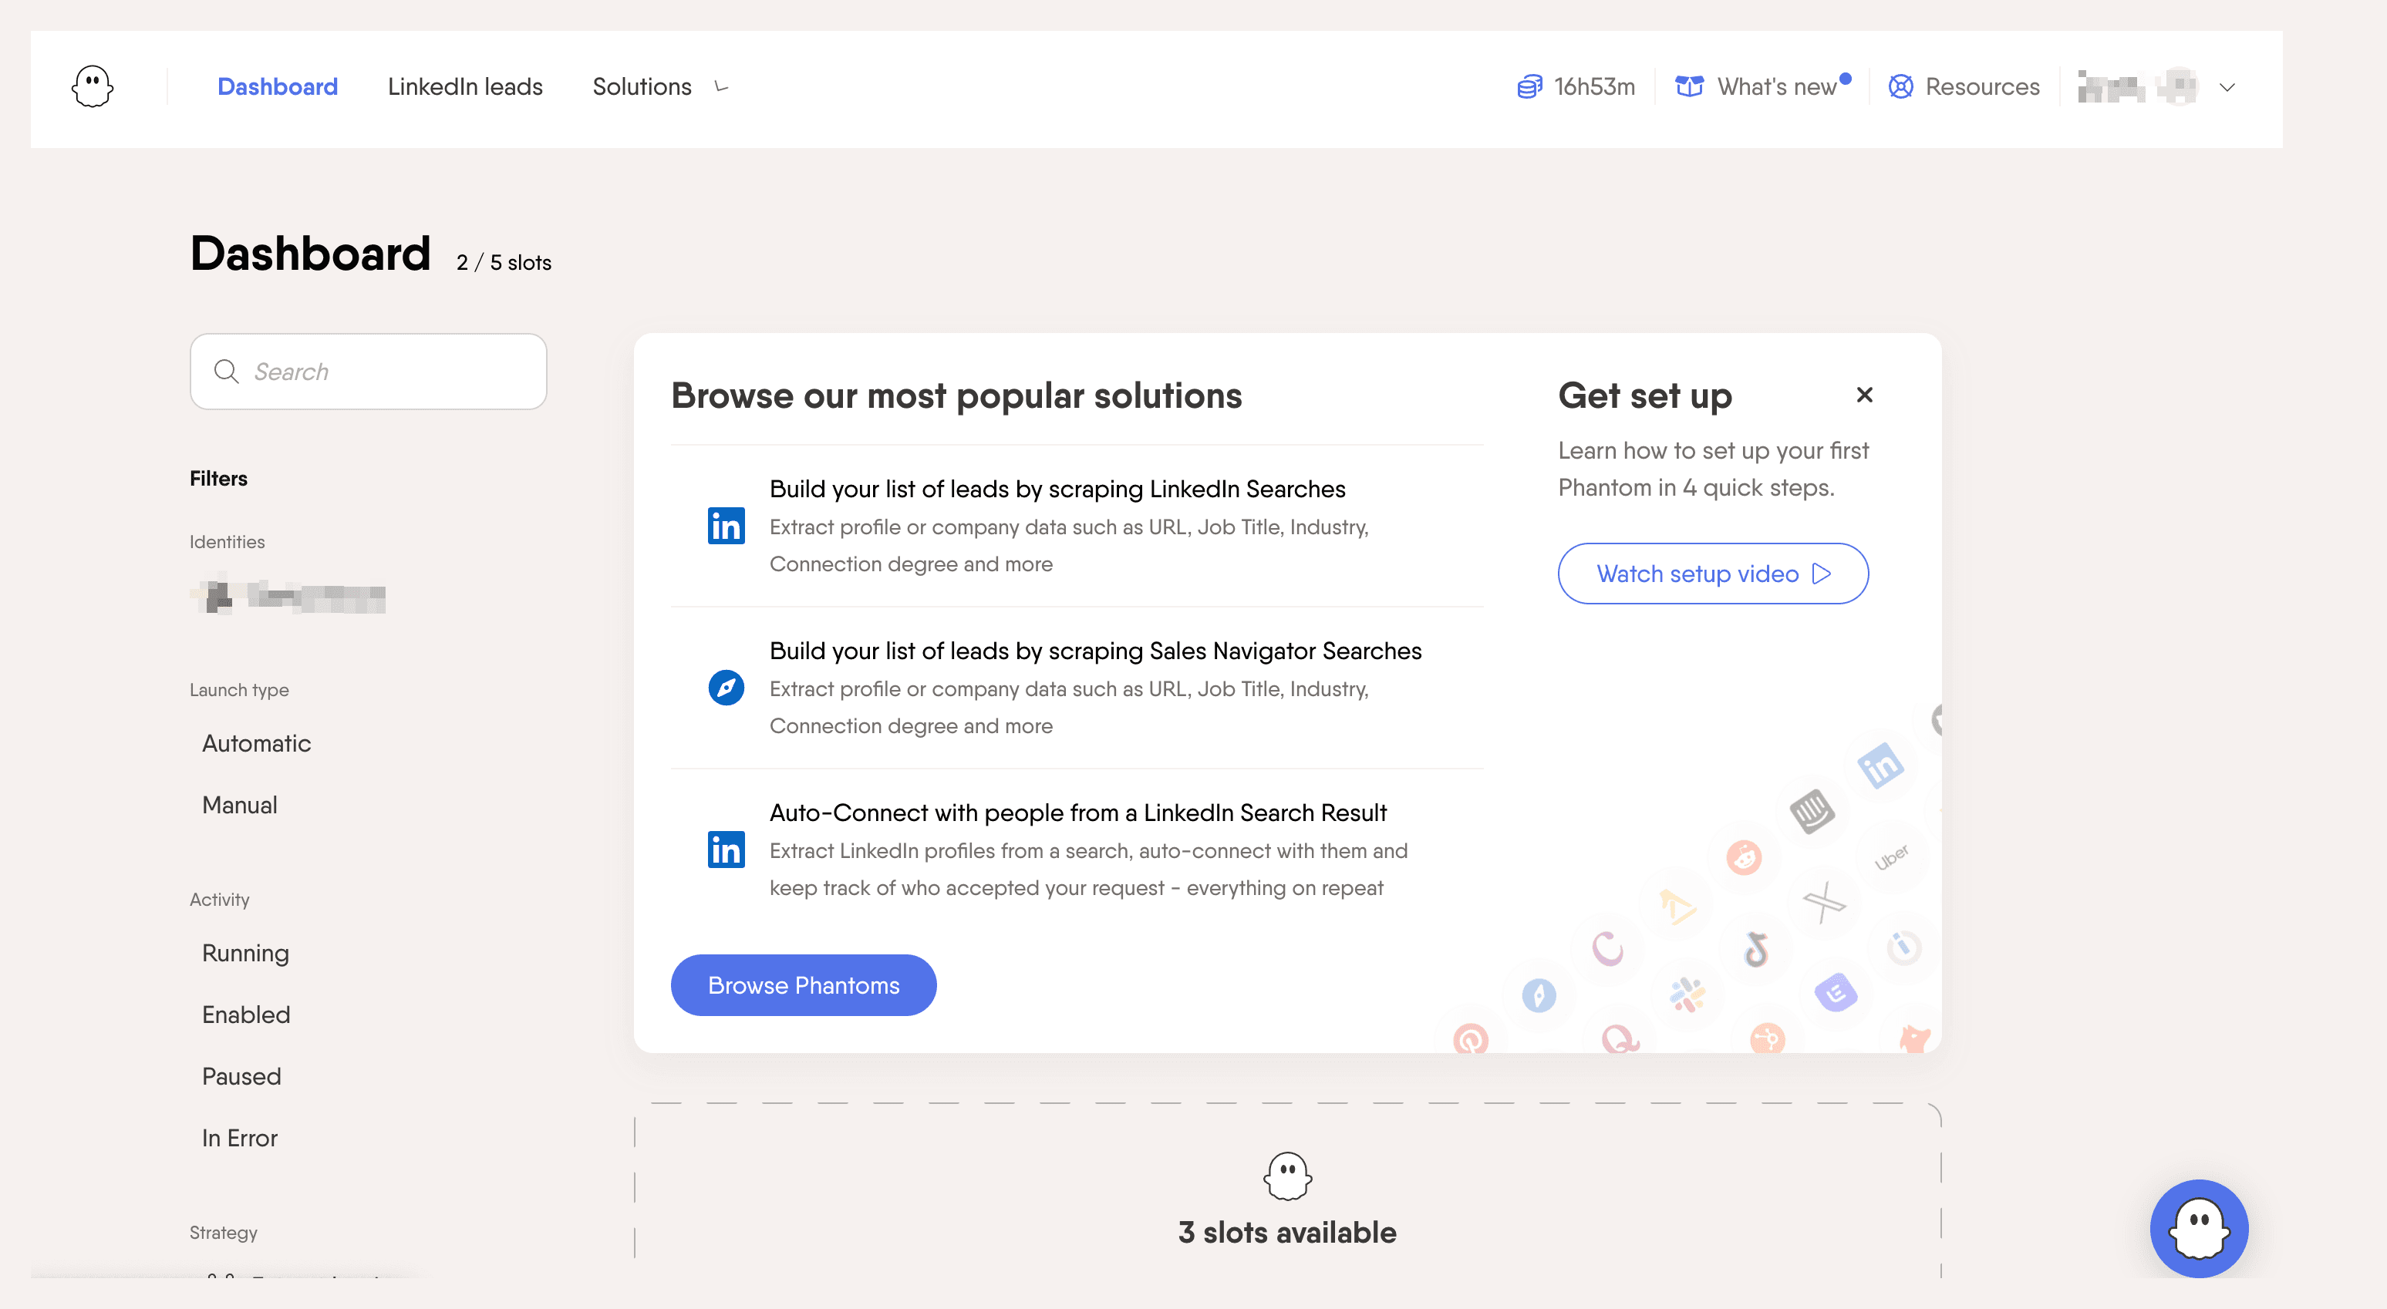Click the search magnifier icon
The width and height of the screenshot is (2387, 1309).
[226, 372]
